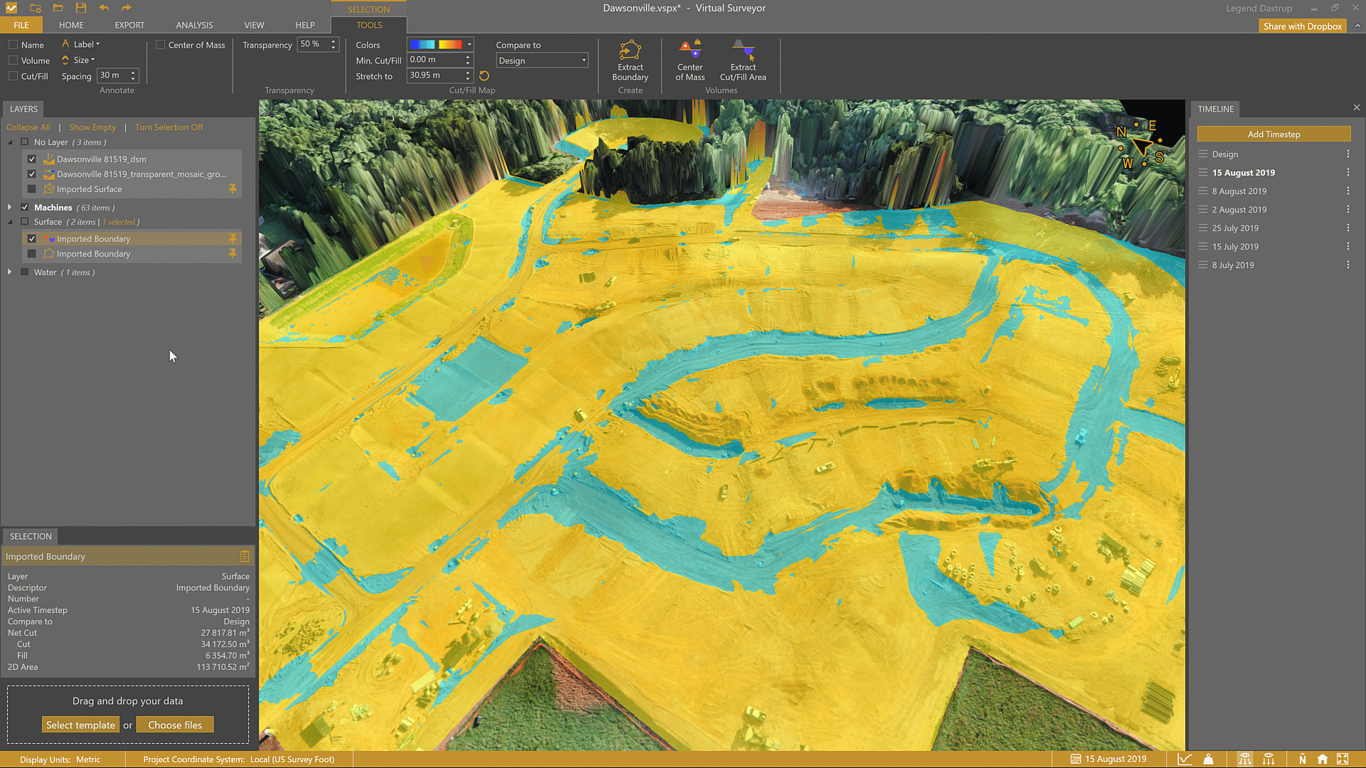Reset the Stretch to value with the refresh icon
The image size is (1366, 768).
pyautogui.click(x=485, y=76)
